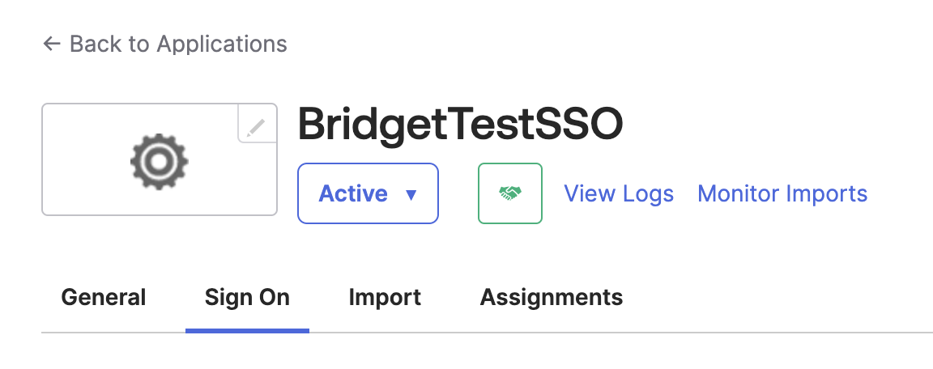The image size is (933, 369).
Task: Click the word Imports in Monitor Imports
Action: tap(824, 194)
